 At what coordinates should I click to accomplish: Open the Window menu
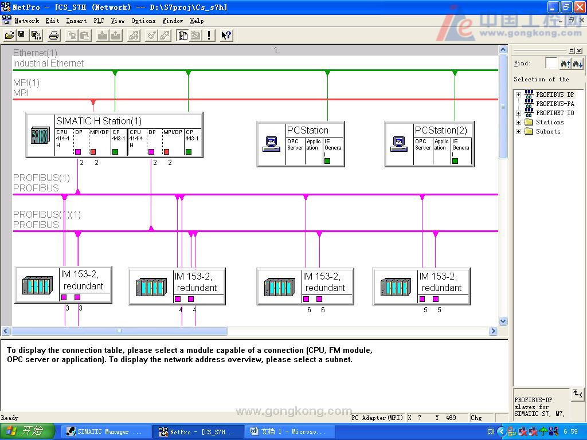pyautogui.click(x=173, y=21)
